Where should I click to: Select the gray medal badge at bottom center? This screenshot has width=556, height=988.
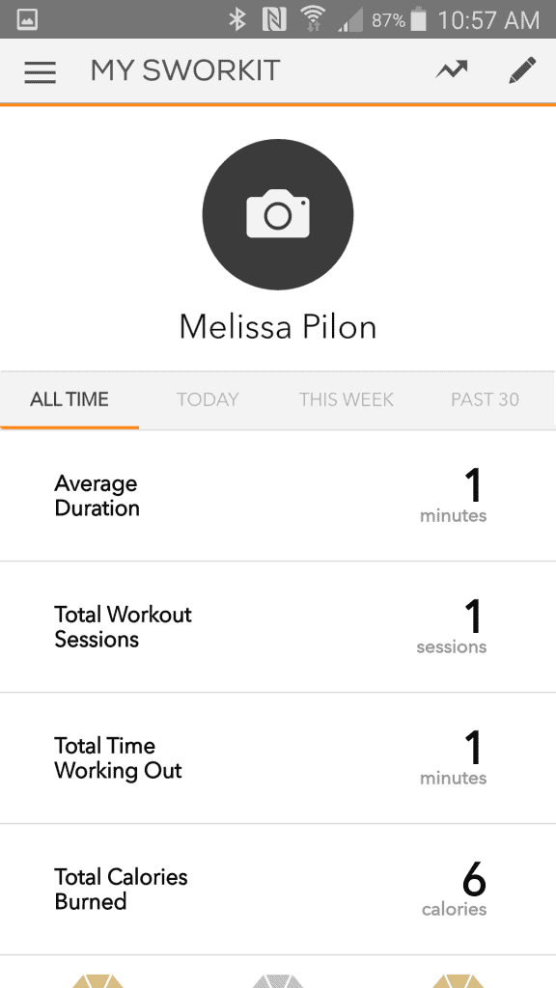pos(278,981)
